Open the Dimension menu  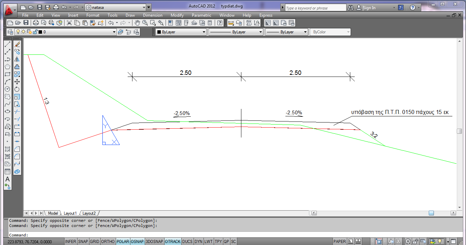(x=153, y=15)
